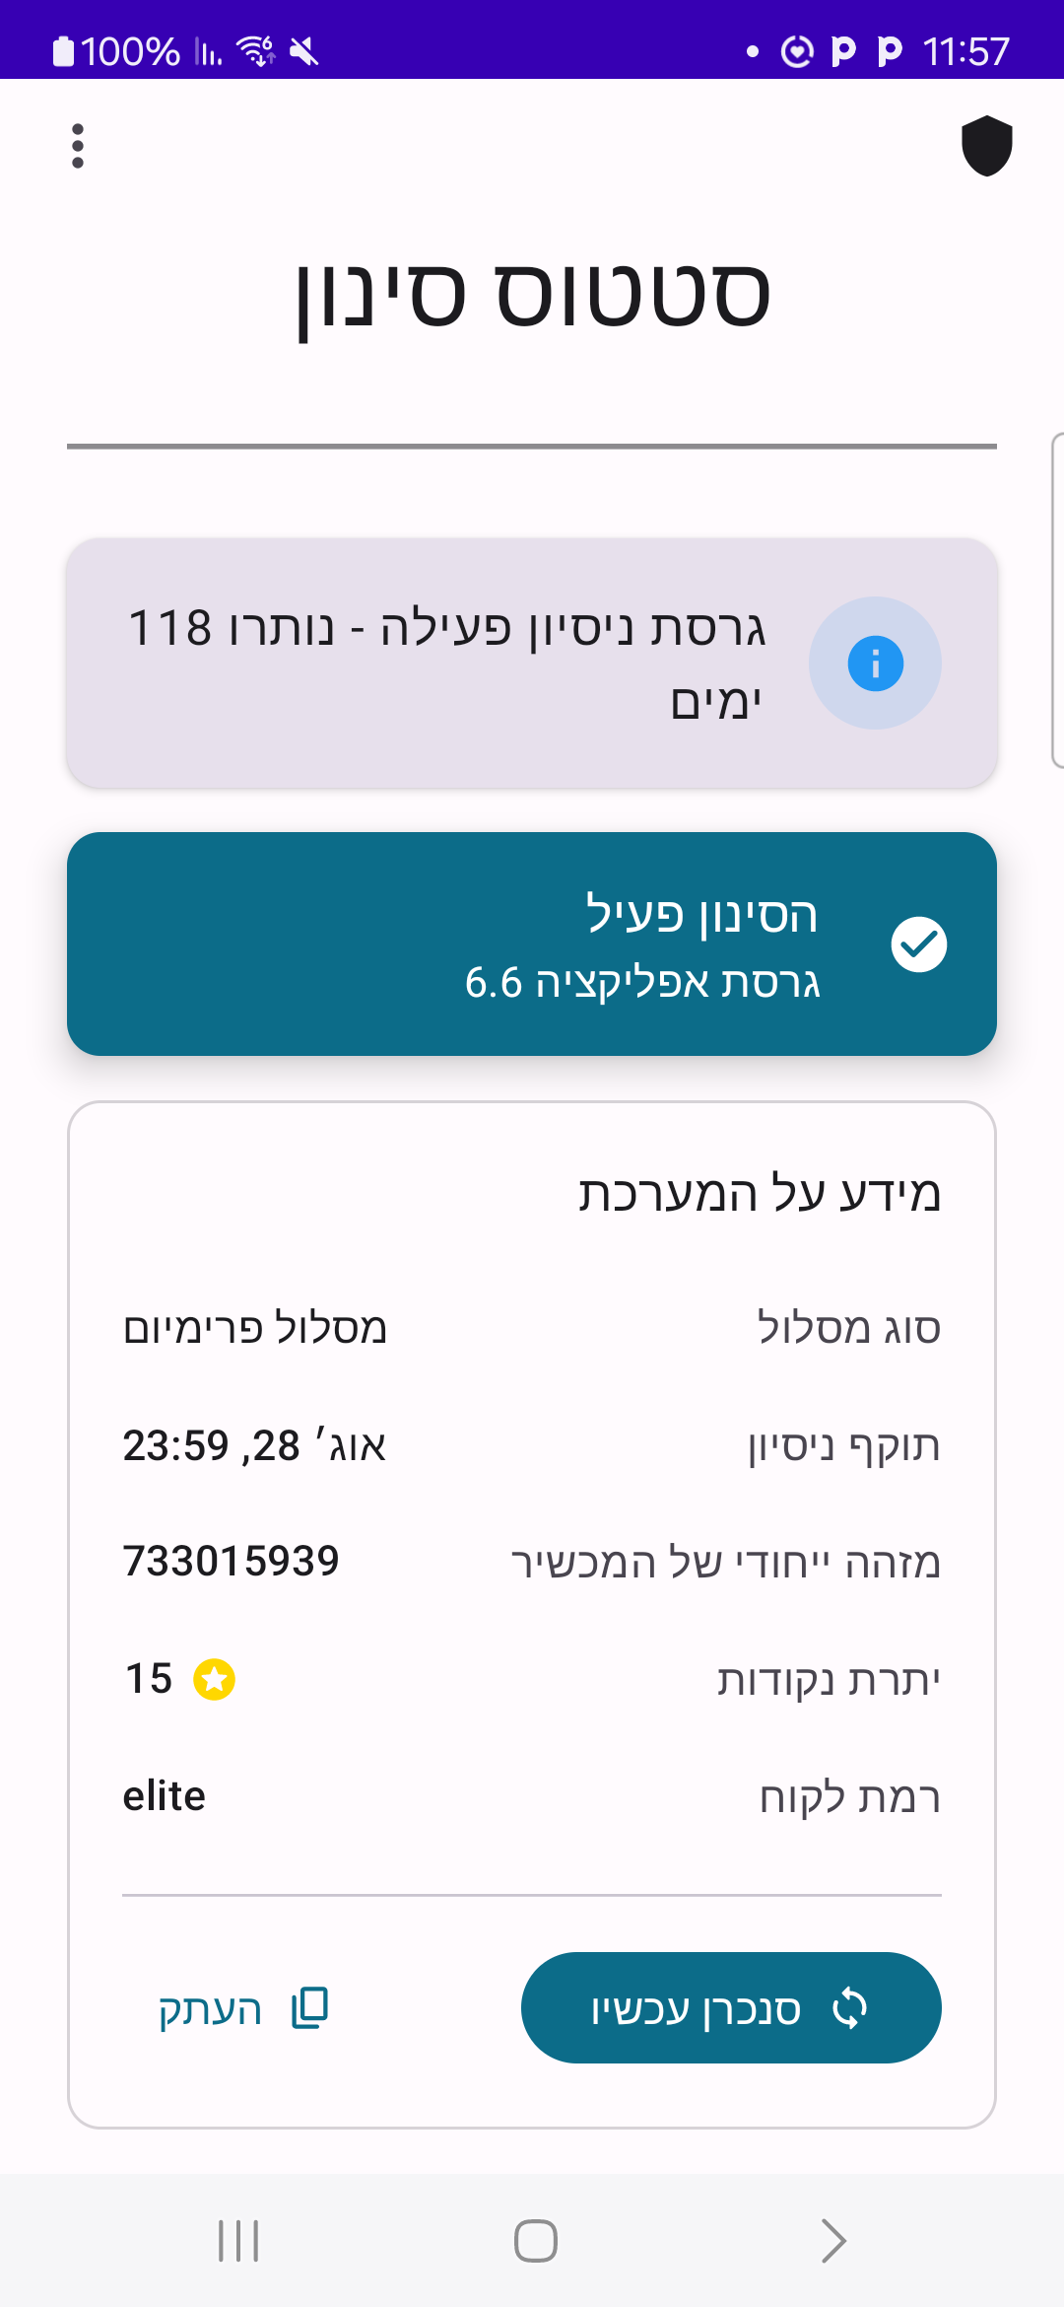Tap the סוג מסלול row

coord(532,1328)
